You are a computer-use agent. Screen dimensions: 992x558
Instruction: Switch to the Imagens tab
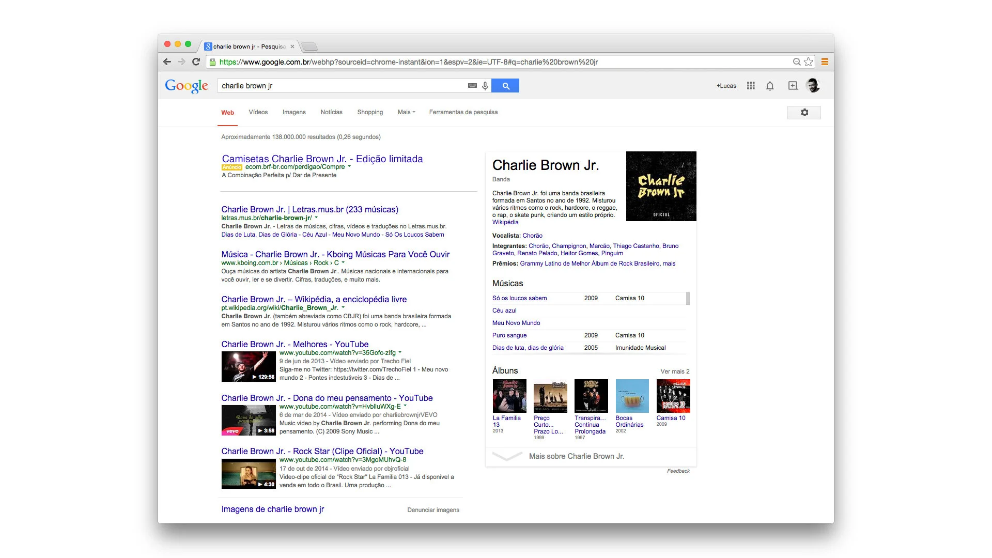[294, 112]
